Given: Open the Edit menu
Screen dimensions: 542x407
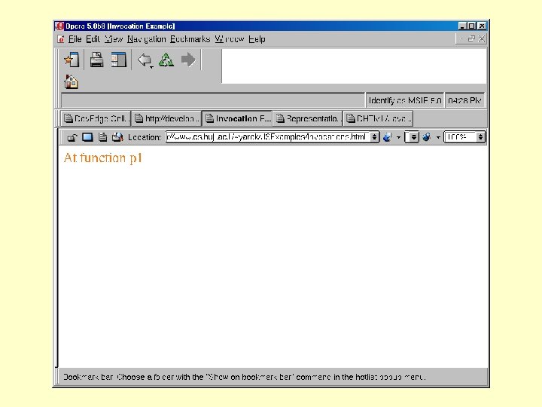Looking at the screenshot, I should coord(93,39).
